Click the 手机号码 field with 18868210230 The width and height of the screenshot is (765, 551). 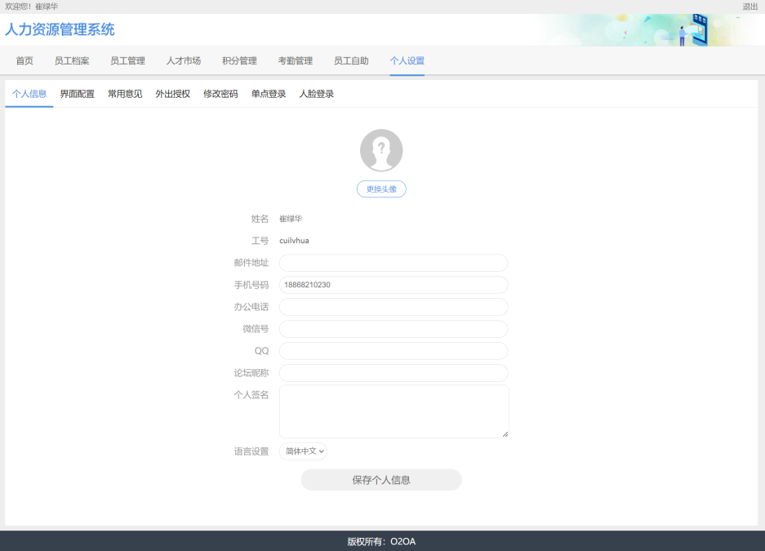click(394, 285)
